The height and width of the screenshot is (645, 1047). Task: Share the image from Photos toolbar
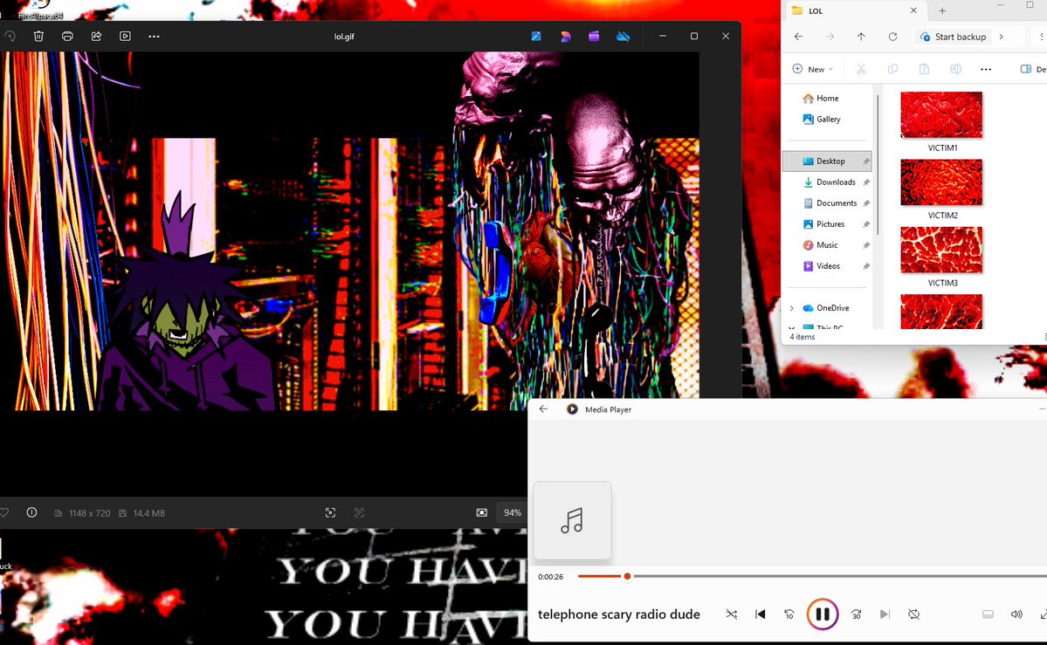coord(96,36)
